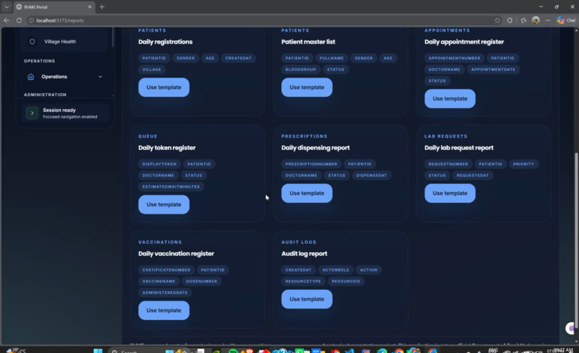Viewport: 579px width, 353px height.
Task: Click the address bar showing localhost:5173/reports
Action: pyautogui.click(x=259, y=20)
